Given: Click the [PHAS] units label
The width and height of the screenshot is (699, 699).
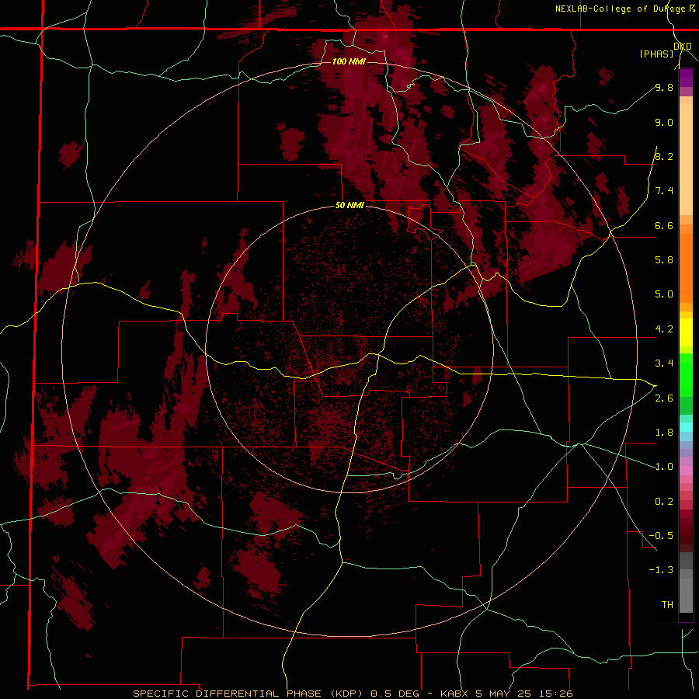Looking at the screenshot, I should tap(656, 54).
